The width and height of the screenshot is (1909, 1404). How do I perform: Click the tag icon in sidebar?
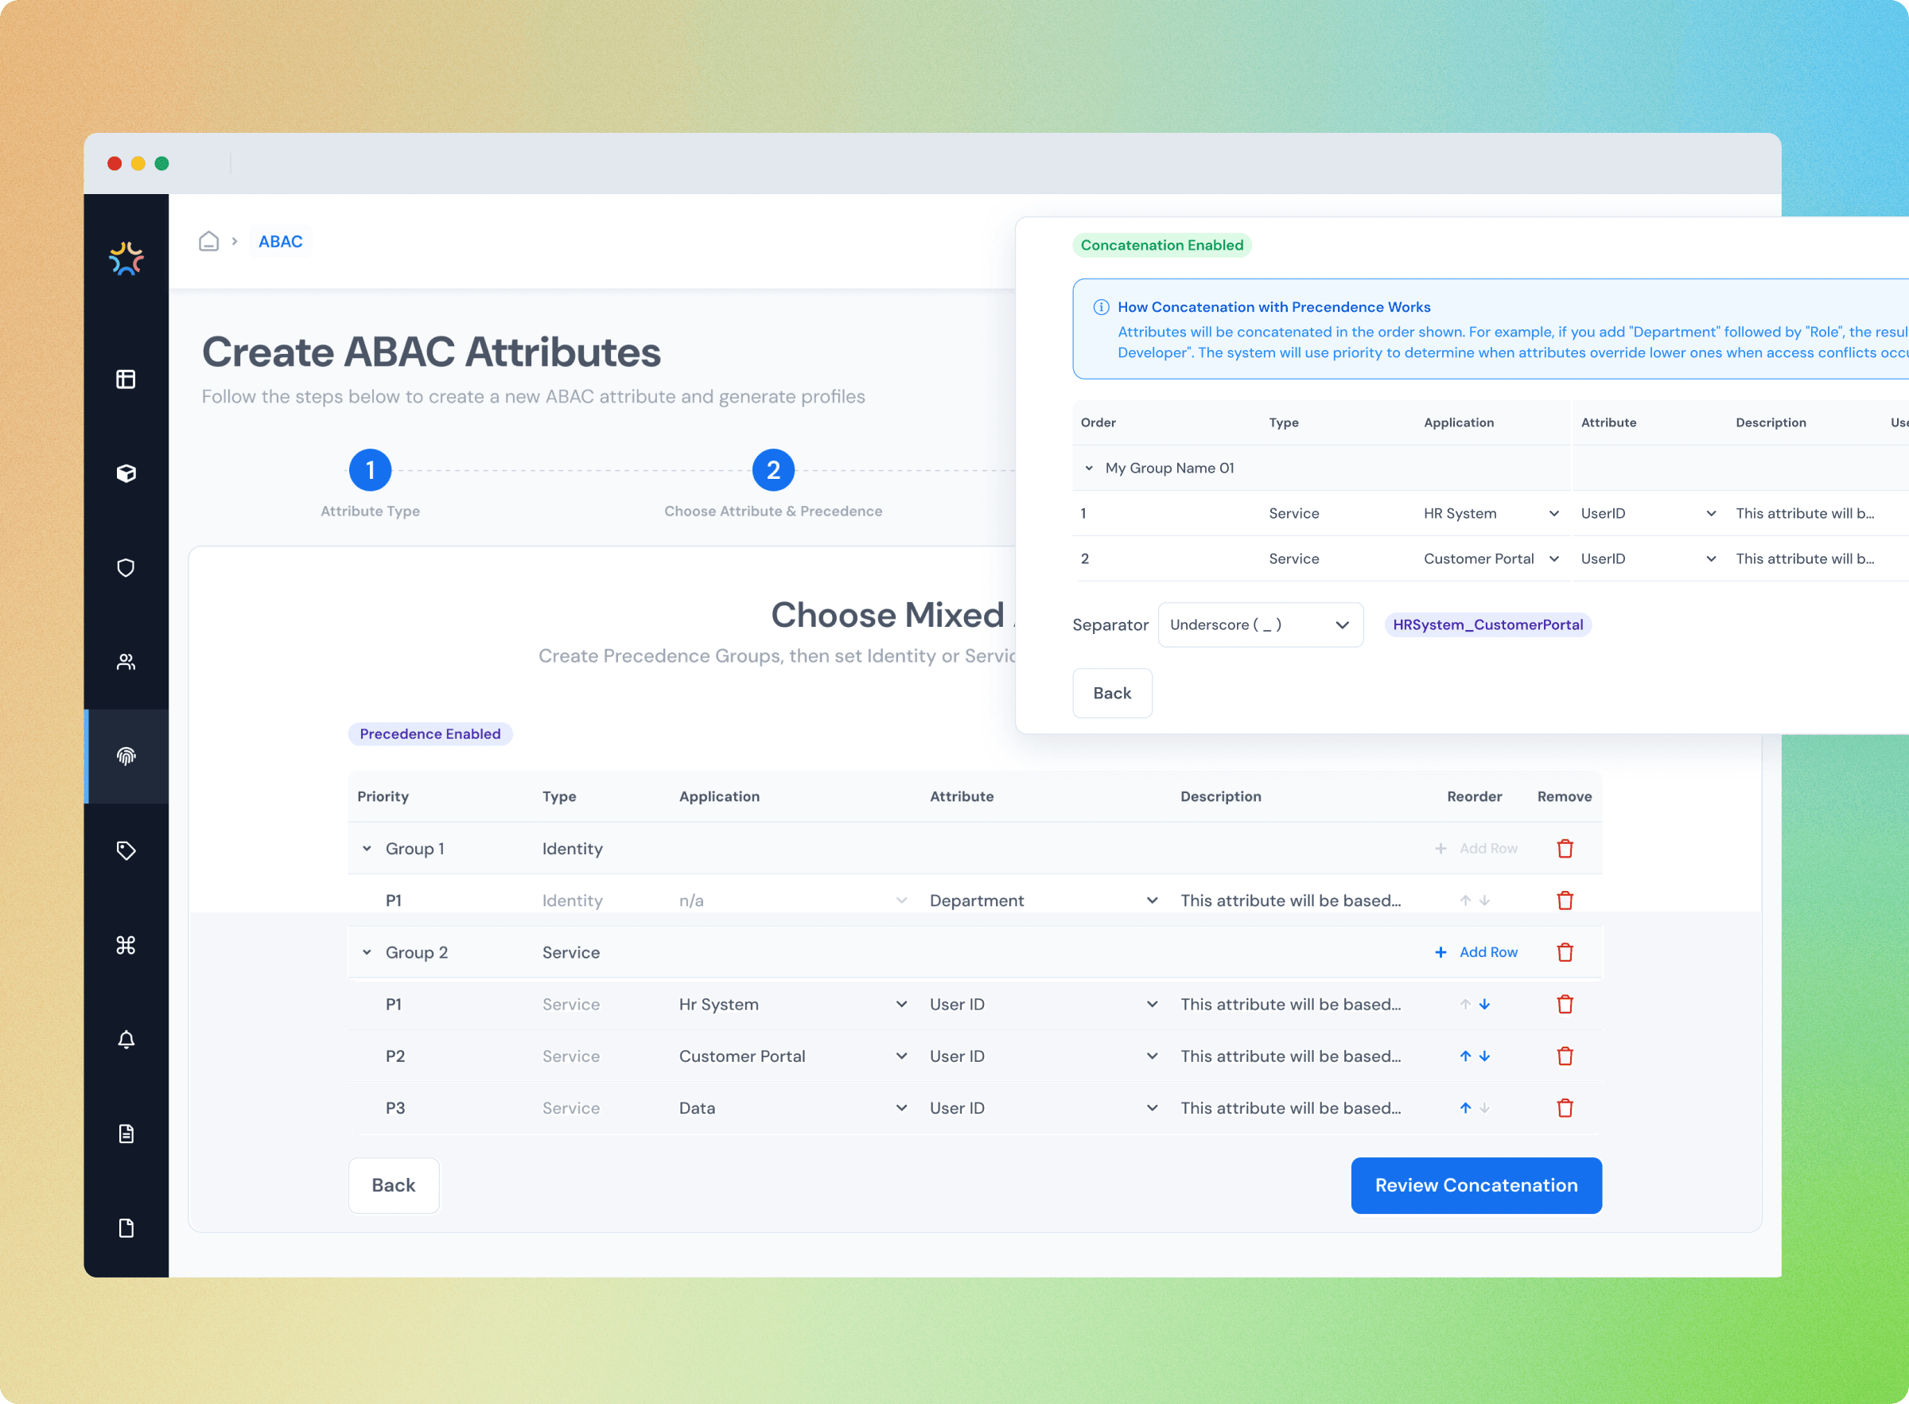click(x=126, y=850)
